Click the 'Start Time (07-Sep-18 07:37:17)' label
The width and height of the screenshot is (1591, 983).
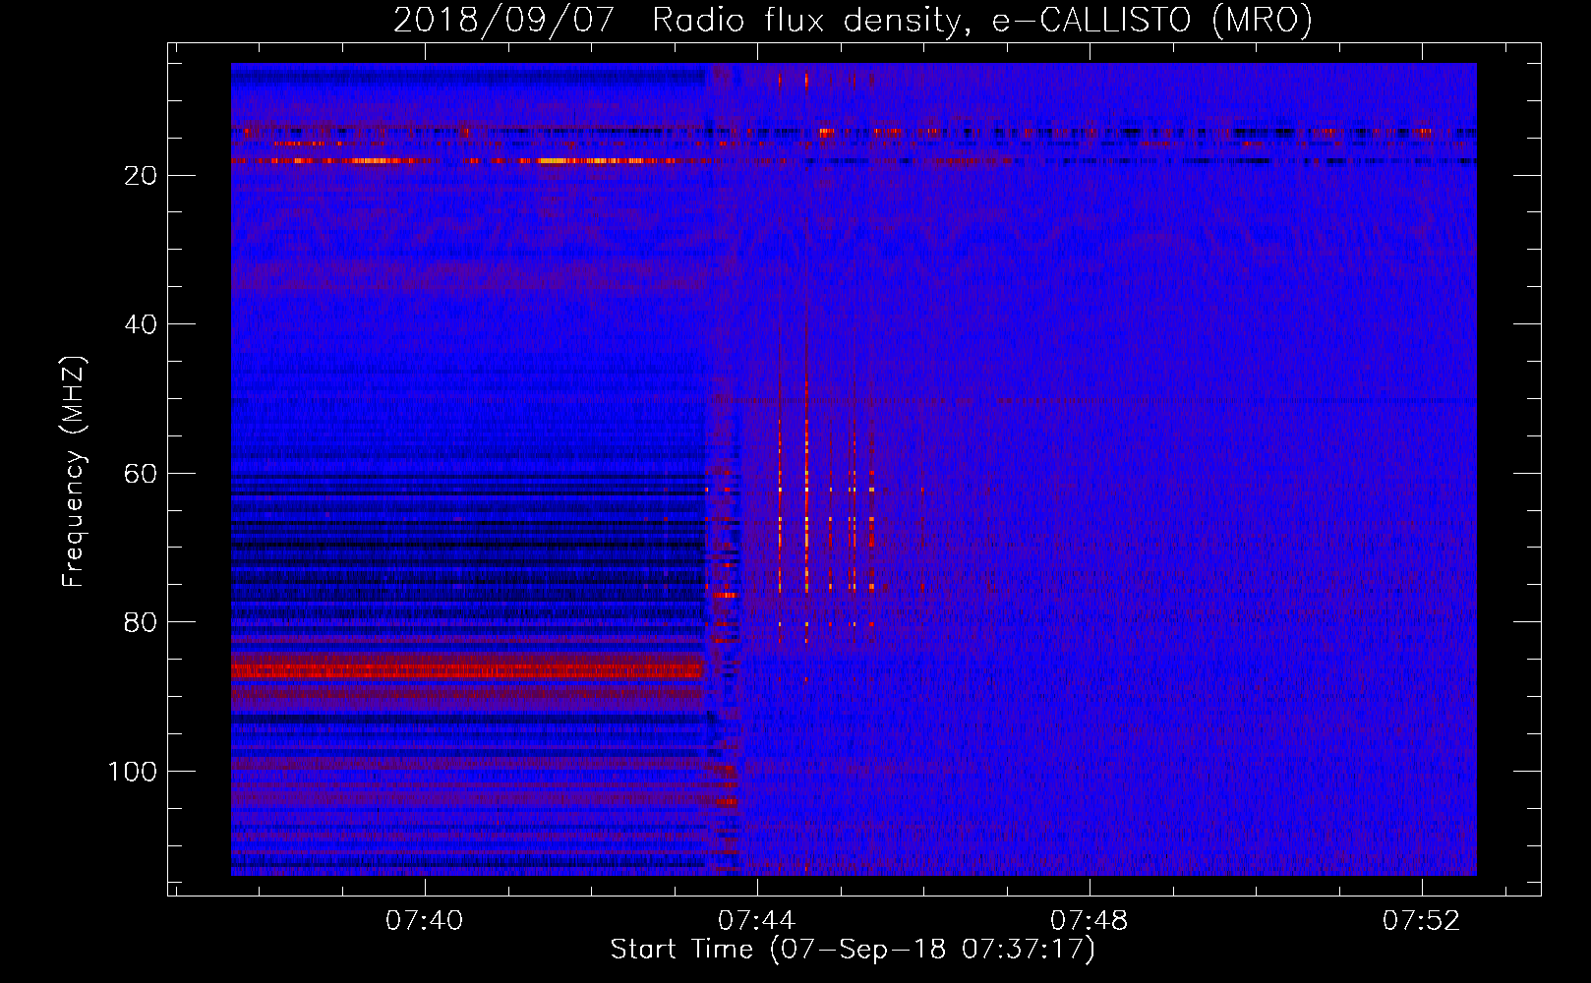853,950
